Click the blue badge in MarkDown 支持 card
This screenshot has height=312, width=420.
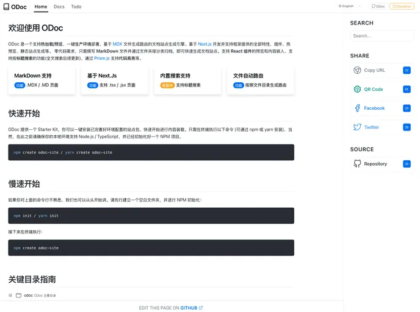point(20,85)
